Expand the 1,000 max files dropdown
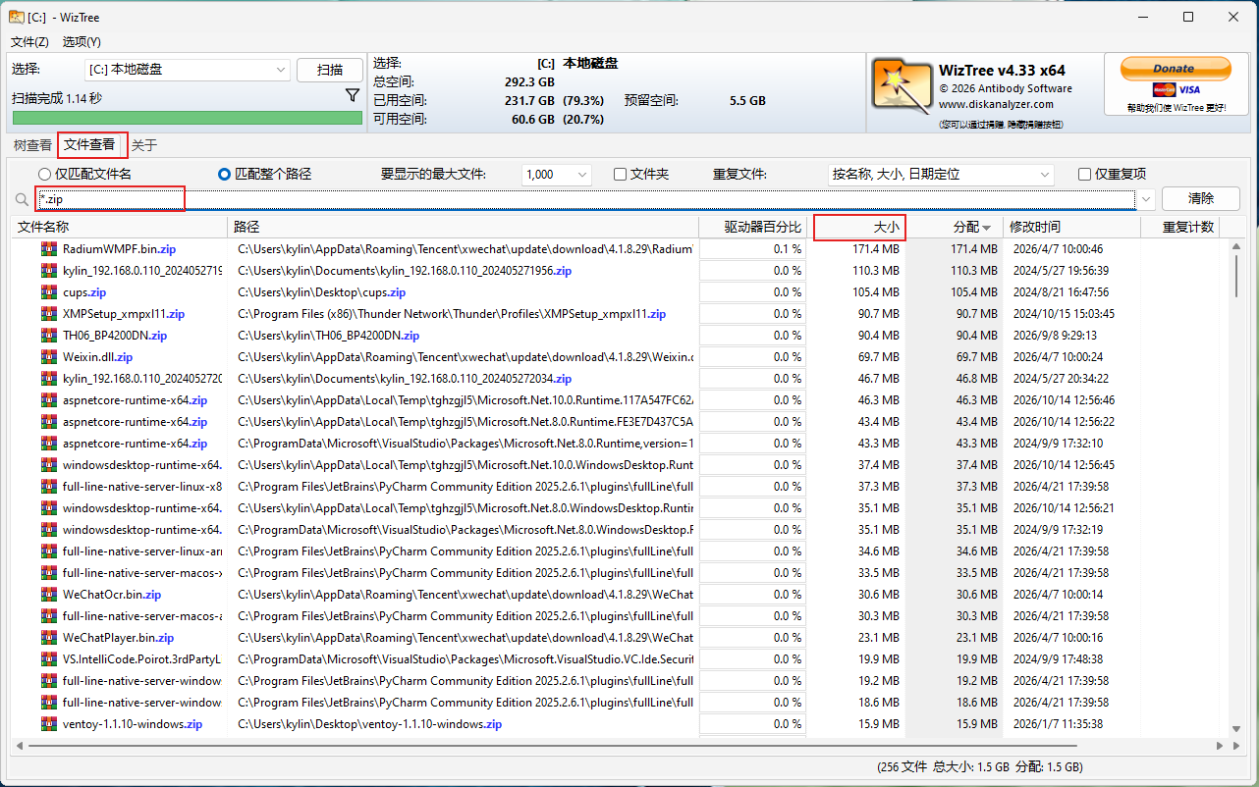 click(557, 175)
